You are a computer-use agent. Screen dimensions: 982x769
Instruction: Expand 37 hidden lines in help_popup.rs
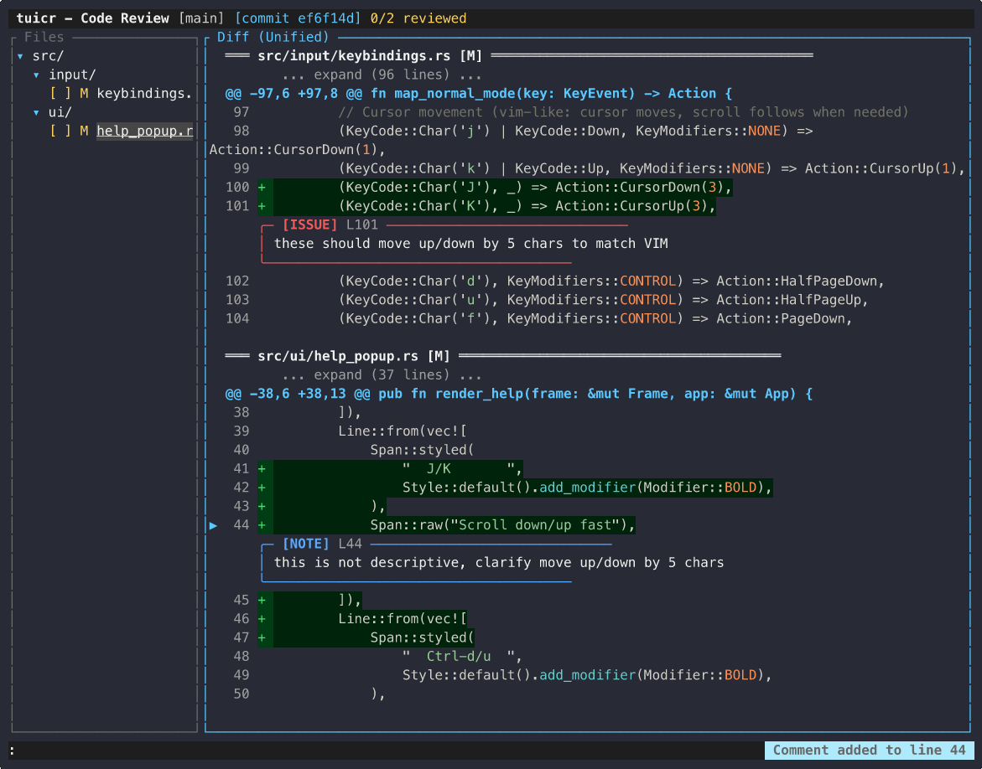(382, 374)
